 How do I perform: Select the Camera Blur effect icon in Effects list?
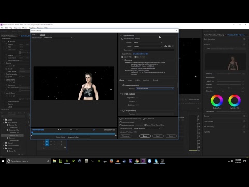(x=8, y=125)
